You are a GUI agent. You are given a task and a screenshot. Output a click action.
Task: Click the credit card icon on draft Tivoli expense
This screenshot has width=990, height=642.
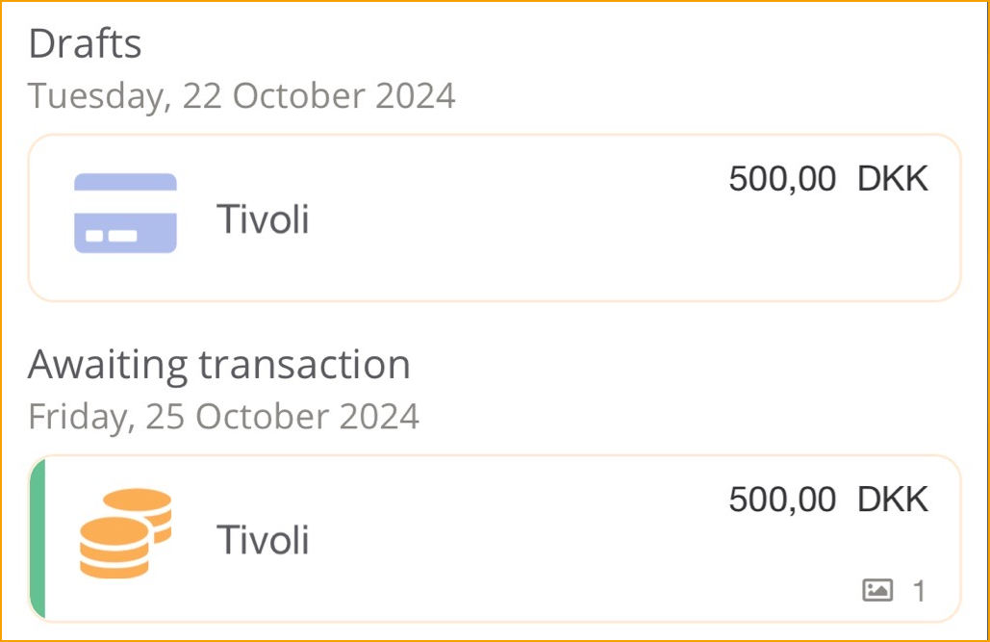point(125,213)
